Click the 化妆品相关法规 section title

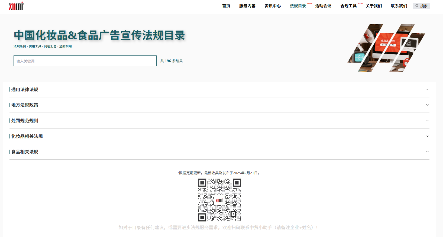pos(27,136)
